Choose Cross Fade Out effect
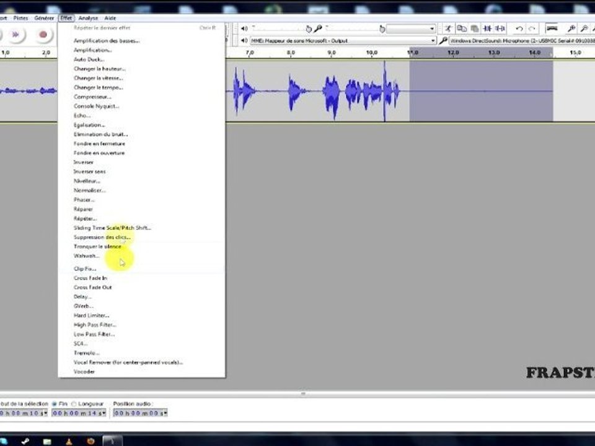The height and width of the screenshot is (446, 595). click(141, 287)
